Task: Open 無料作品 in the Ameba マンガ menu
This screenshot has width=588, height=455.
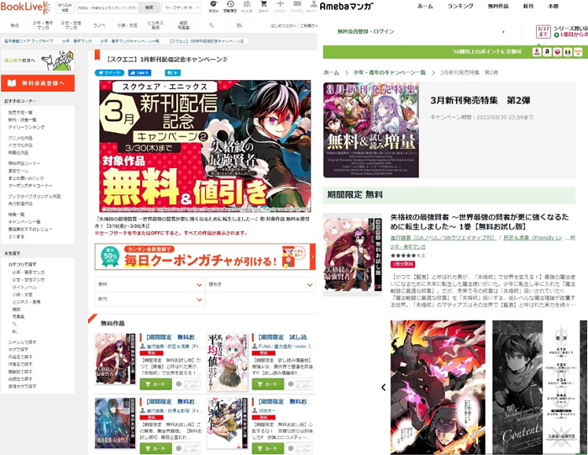Action: coord(498,6)
